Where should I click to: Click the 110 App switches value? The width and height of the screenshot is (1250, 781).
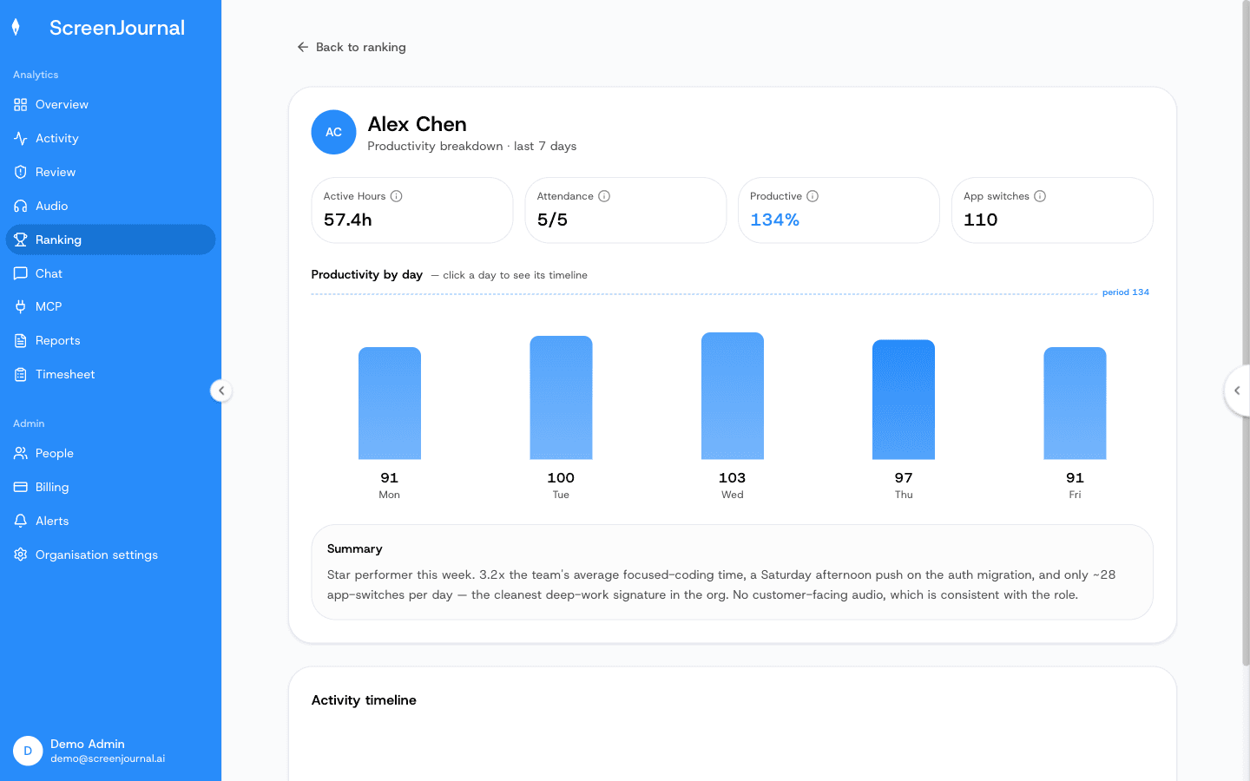[981, 220]
